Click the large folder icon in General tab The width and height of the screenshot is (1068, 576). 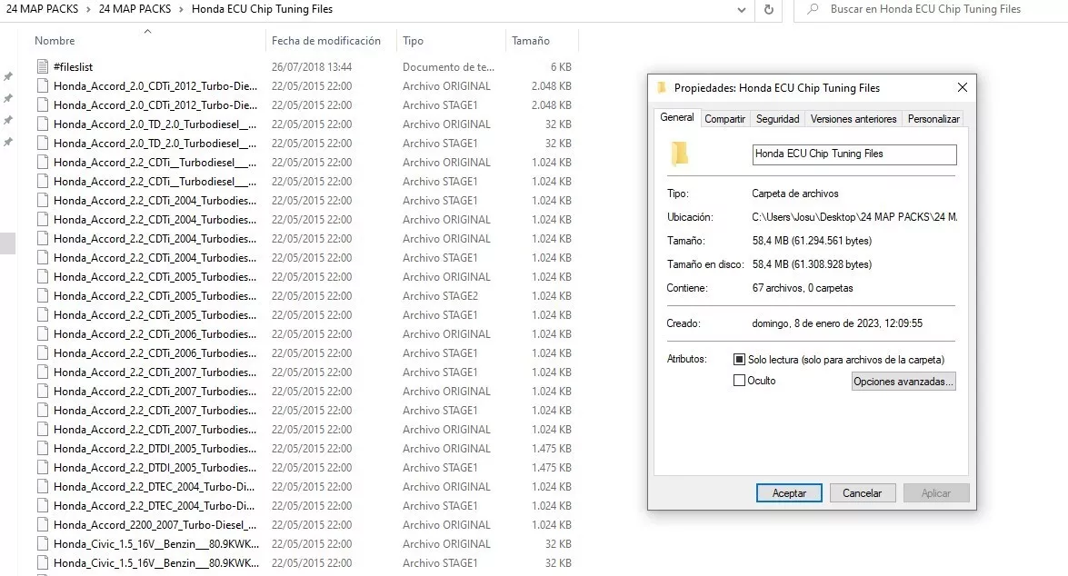click(x=679, y=154)
